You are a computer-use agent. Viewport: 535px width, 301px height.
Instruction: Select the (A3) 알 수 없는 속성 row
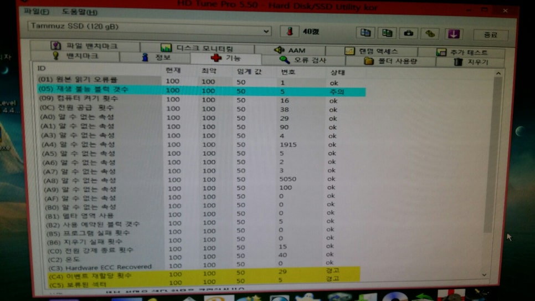click(201, 135)
